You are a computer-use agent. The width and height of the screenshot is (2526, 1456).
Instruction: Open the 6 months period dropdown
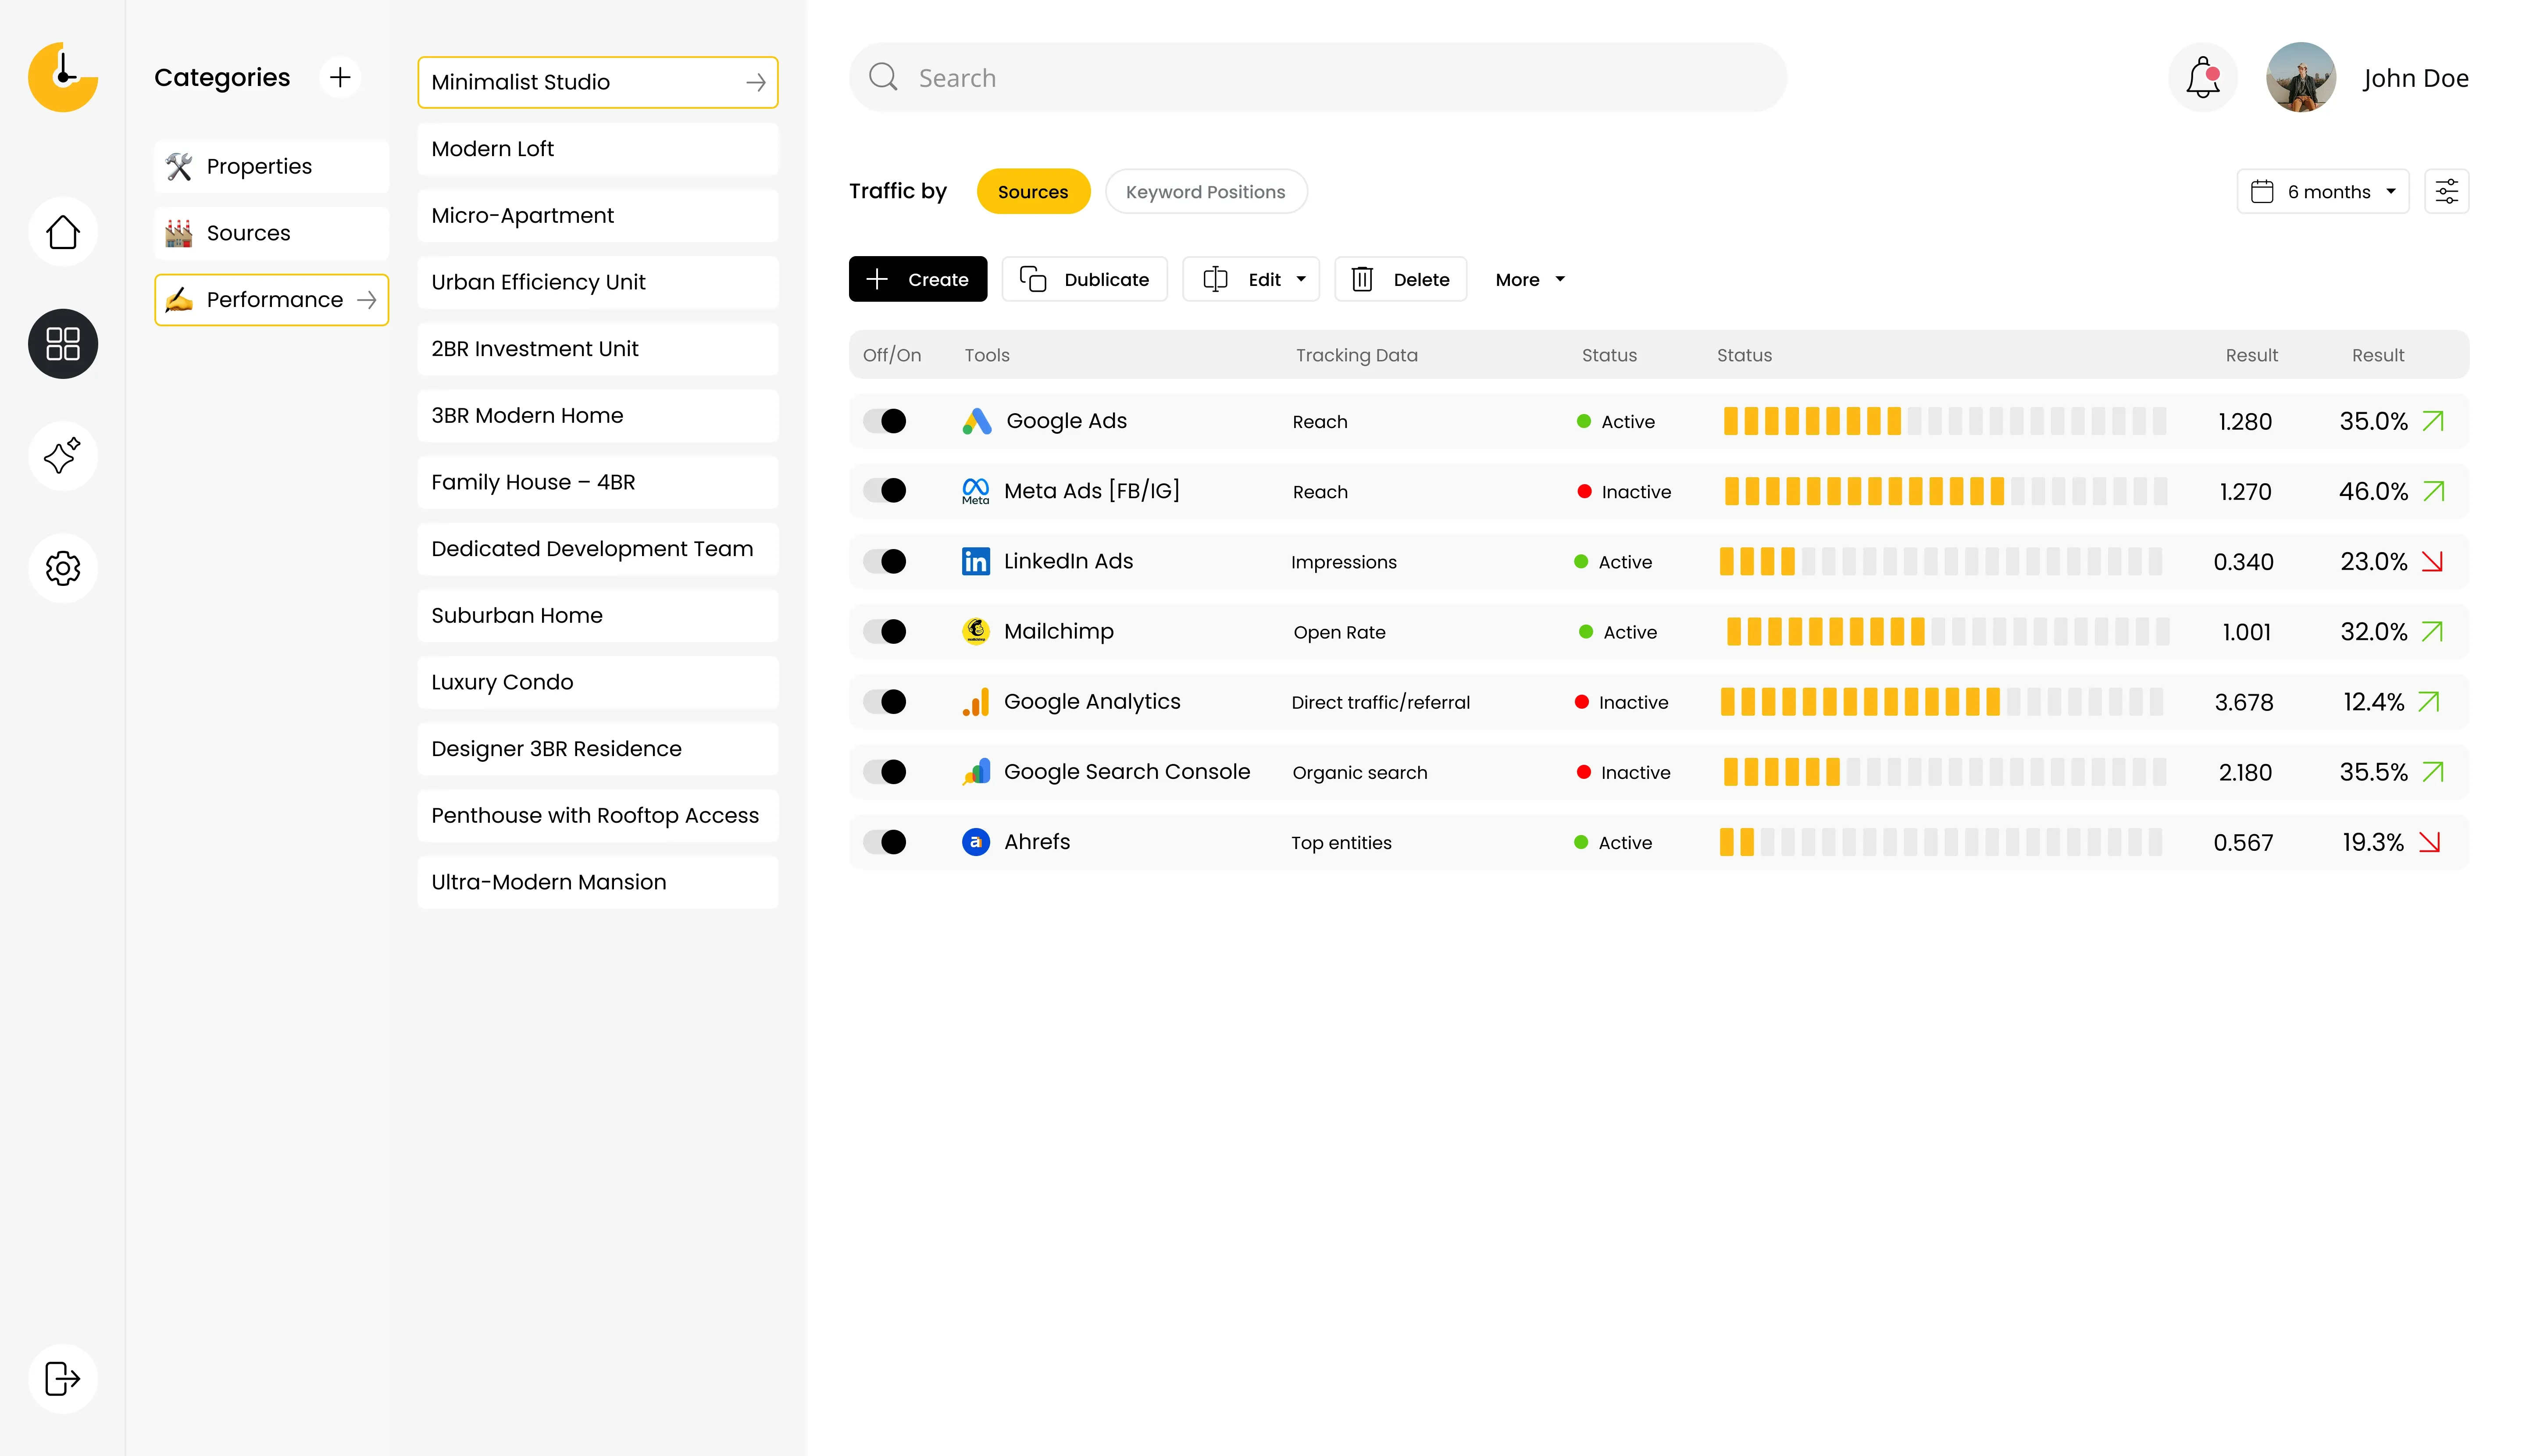click(2322, 191)
